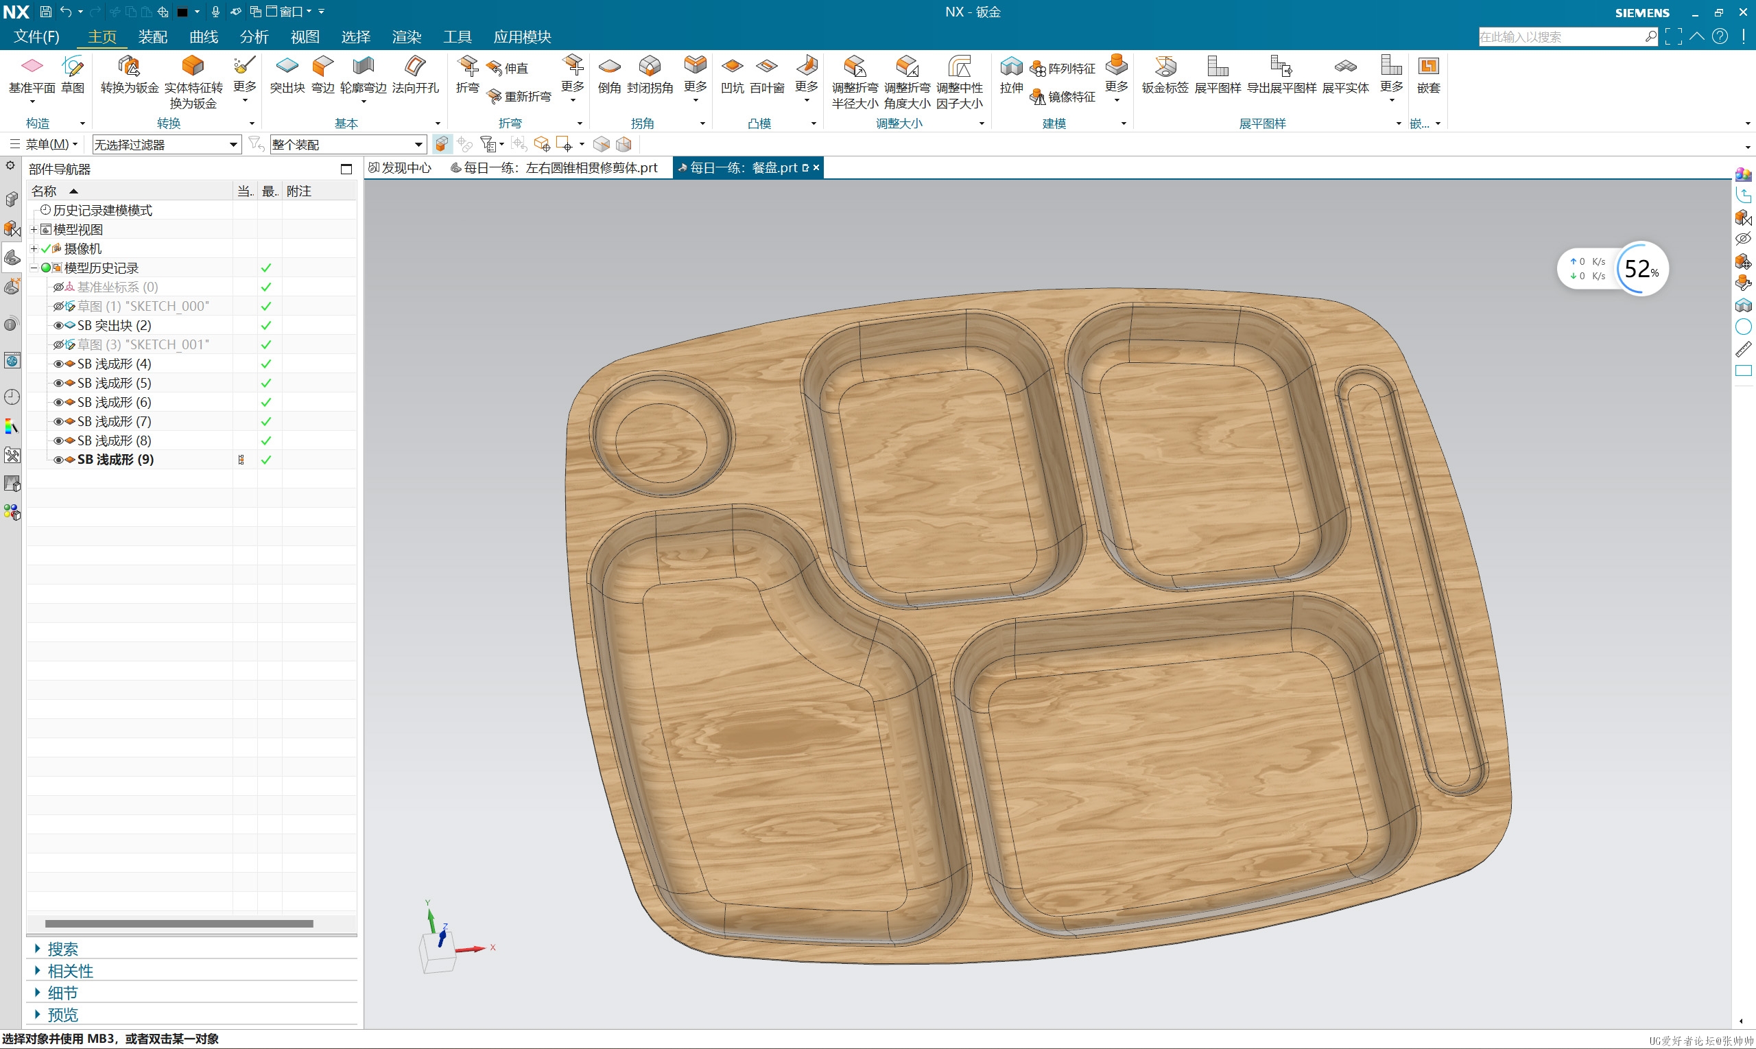
Task: Open the 菜单(M) dropdown
Action: click(44, 145)
